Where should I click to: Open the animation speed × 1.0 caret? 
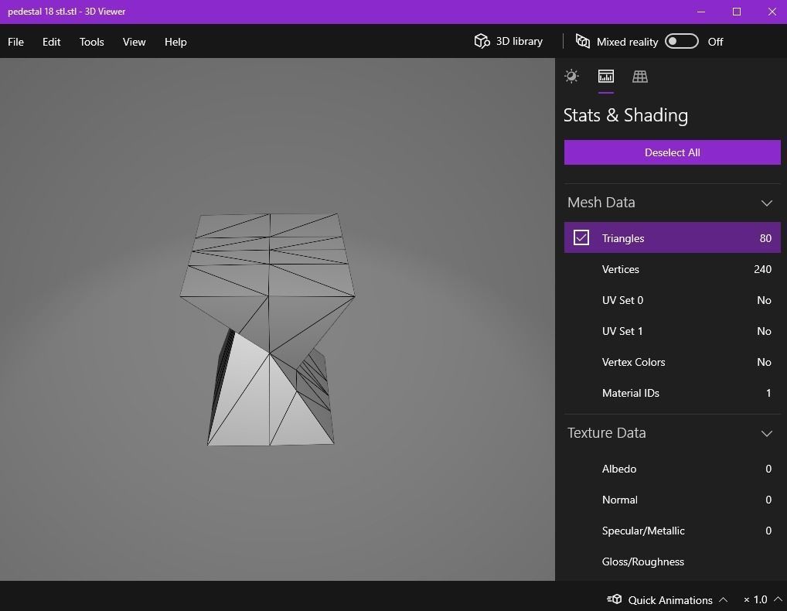[x=778, y=599]
